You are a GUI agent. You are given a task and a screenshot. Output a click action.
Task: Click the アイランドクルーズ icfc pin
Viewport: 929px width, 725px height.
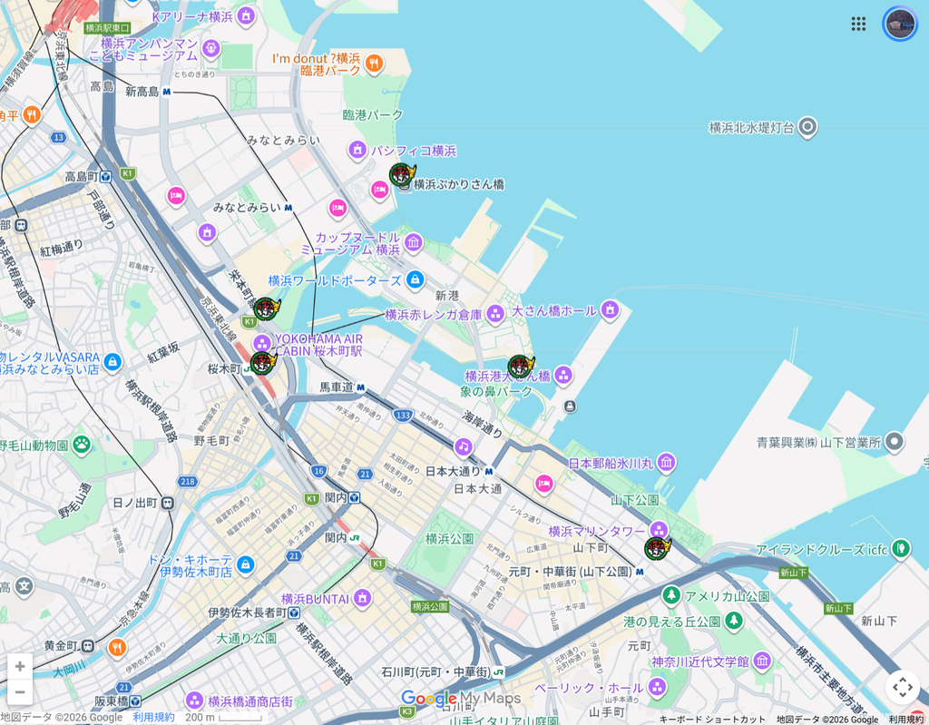coord(901,548)
